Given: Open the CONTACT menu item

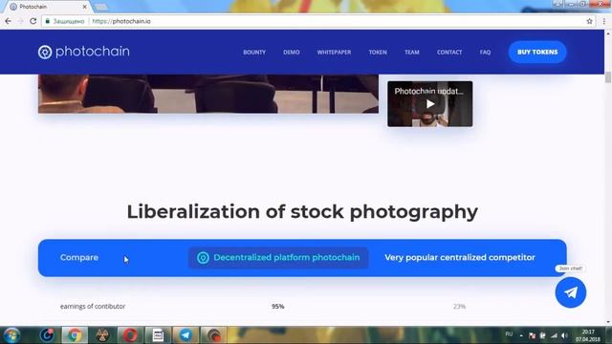Looking at the screenshot, I should click(x=449, y=52).
